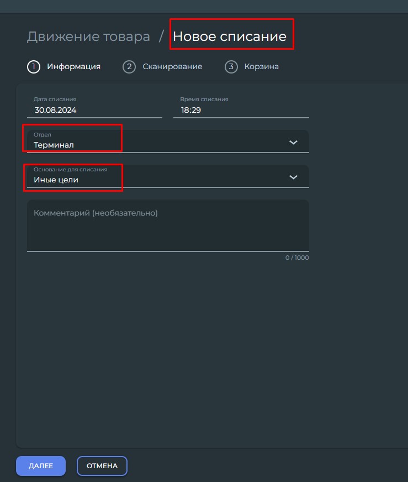This screenshot has height=482, width=408.
Task: Go back to Движение товара breadcrumb
Action: coord(88,36)
